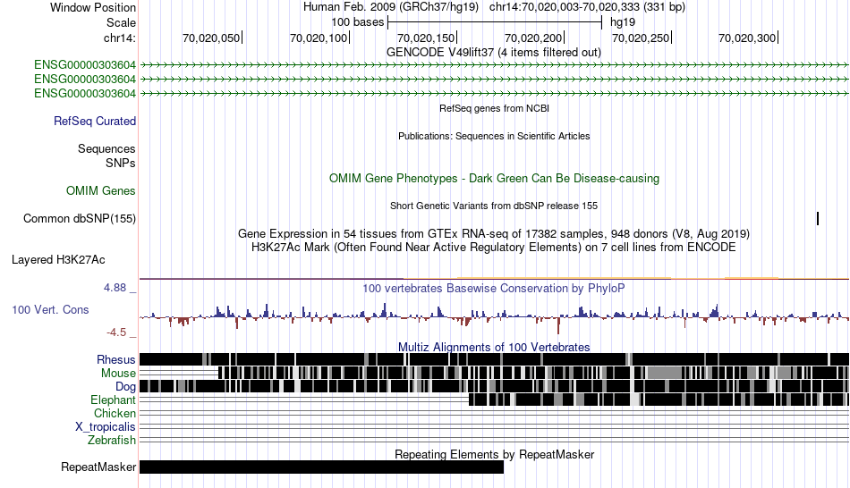Click the 70,020,200 ruler position
Screen dimensions: 850x488
click(x=534, y=38)
